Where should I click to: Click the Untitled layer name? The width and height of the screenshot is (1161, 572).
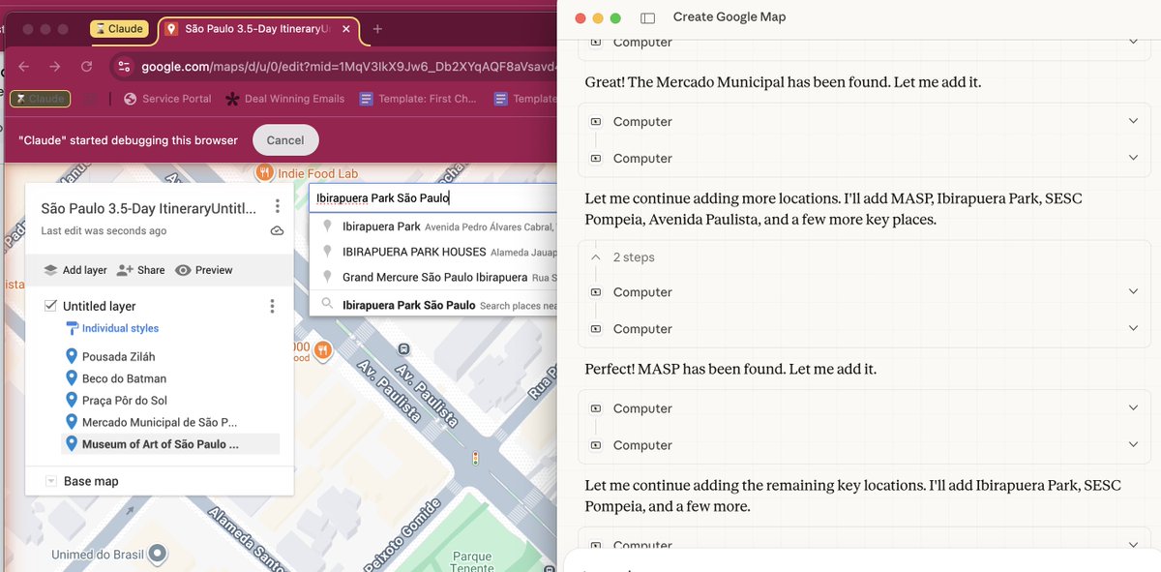[x=100, y=306]
